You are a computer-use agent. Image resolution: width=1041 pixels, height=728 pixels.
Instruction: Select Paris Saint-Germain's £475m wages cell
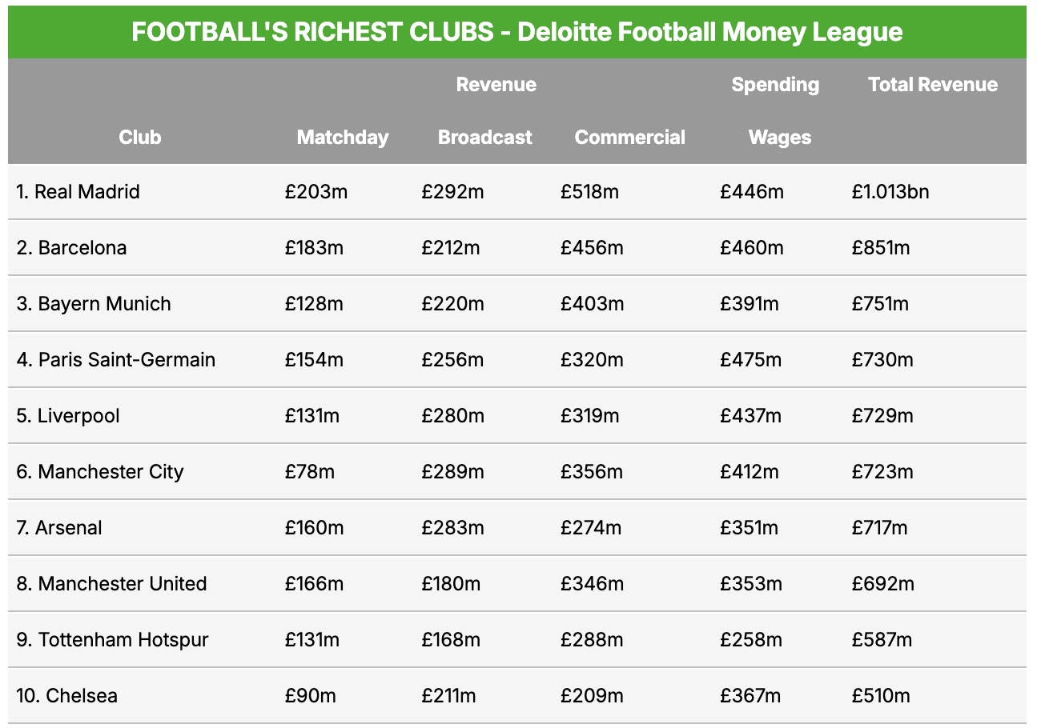coord(750,360)
